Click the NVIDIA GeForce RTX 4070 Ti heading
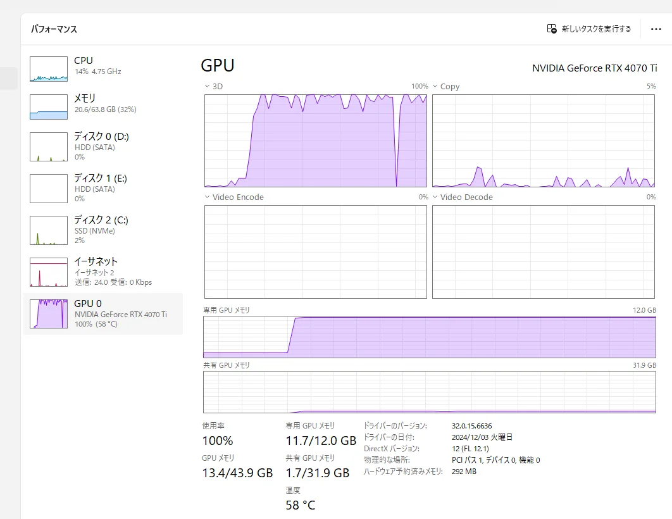Screen dimensions: 672x519 tap(594, 68)
